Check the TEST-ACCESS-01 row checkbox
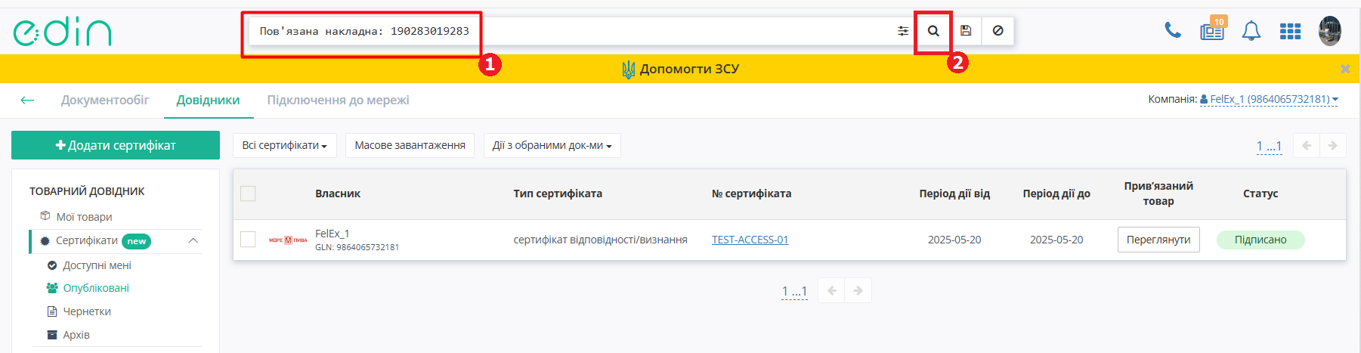The height and width of the screenshot is (353, 1361). 248,240
